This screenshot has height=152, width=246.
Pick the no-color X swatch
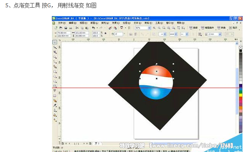pos(241,47)
